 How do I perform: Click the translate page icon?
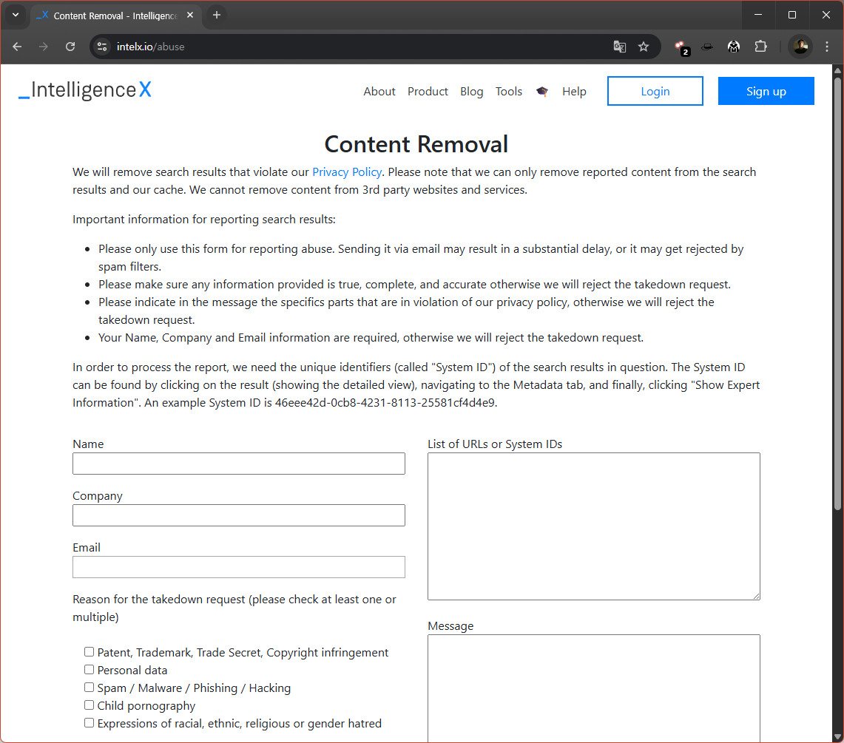[620, 47]
